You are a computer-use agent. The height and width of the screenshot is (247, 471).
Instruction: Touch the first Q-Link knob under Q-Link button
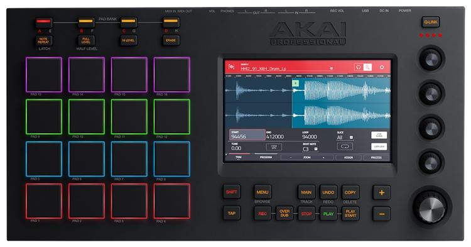pyautogui.click(x=430, y=59)
